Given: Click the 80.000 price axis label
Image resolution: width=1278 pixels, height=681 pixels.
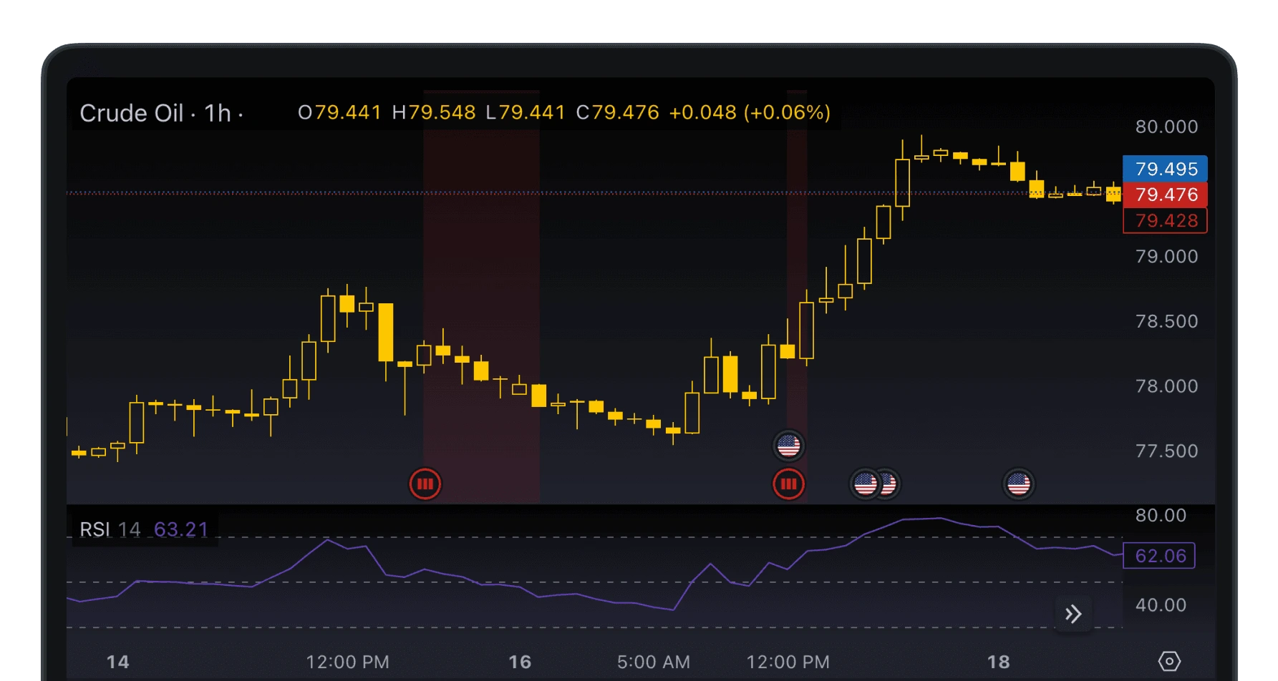Looking at the screenshot, I should pos(1166,127).
